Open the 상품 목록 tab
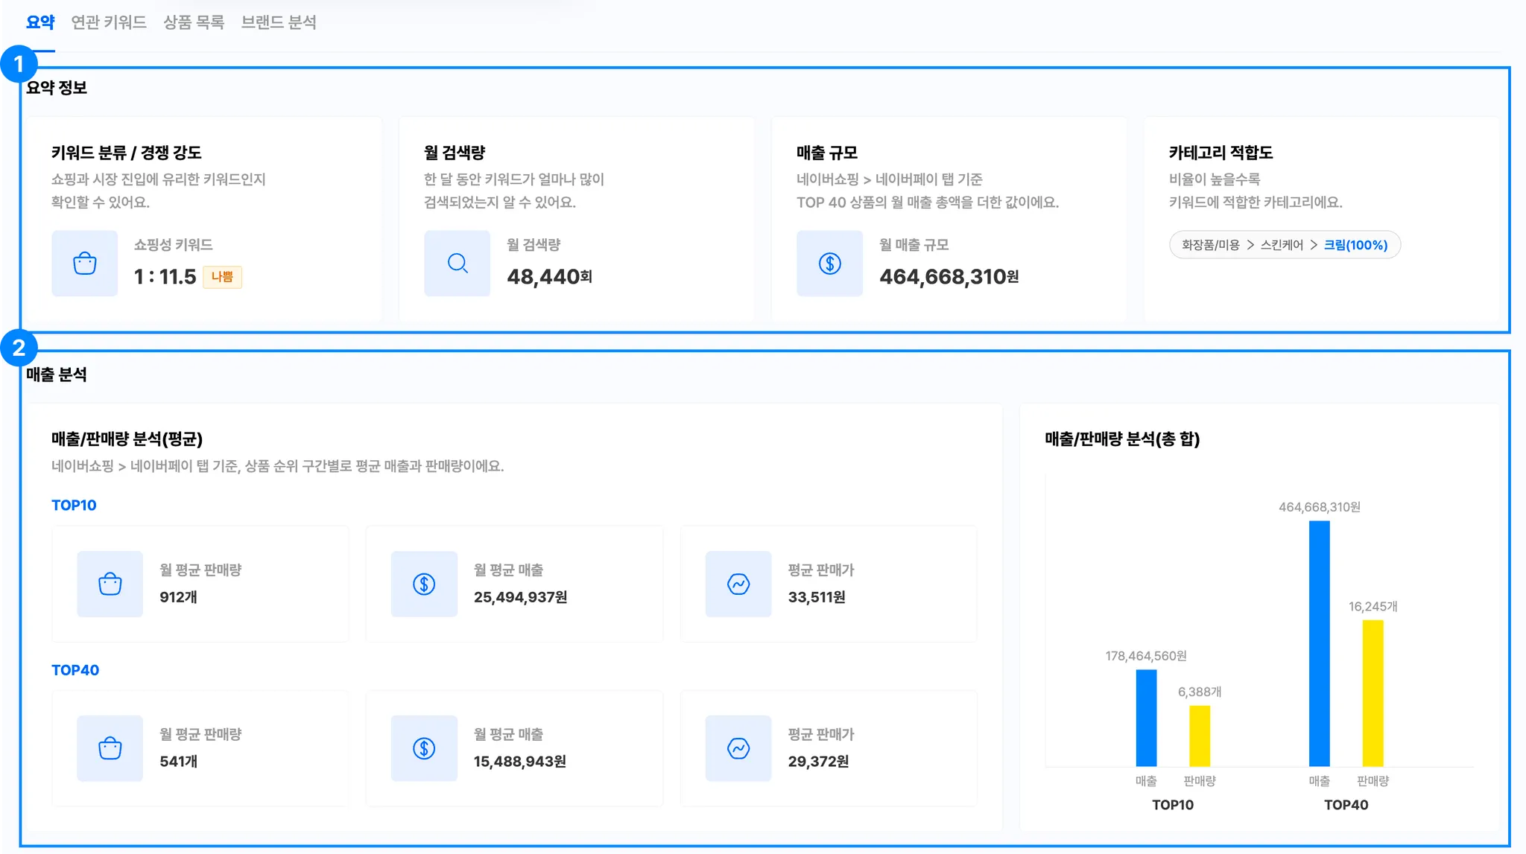 (194, 22)
